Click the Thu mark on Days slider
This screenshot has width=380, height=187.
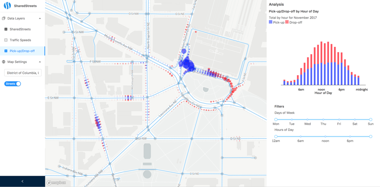323,120
